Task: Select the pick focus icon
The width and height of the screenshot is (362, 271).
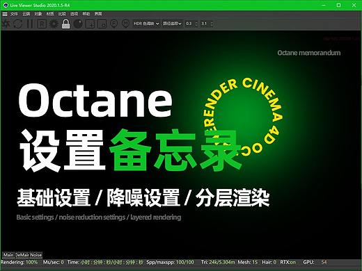Action: click(113, 24)
